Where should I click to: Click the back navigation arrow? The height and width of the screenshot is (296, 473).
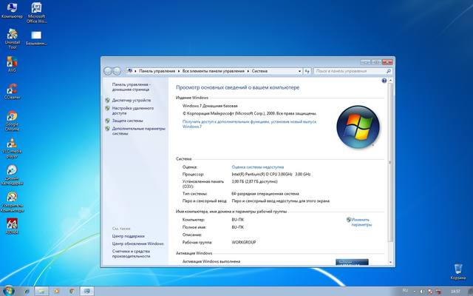tap(108, 71)
